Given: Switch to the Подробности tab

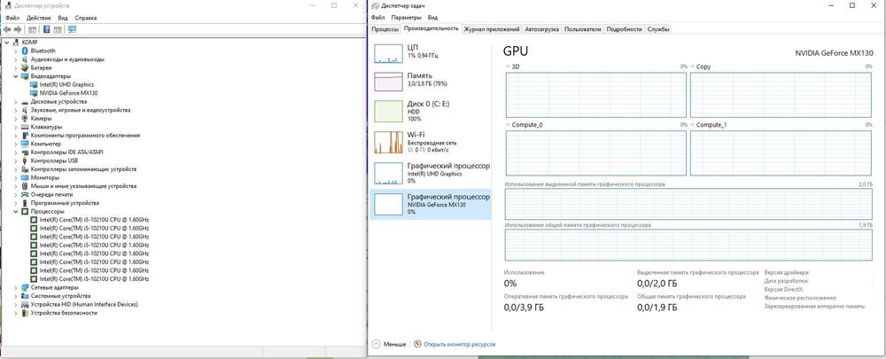Looking at the screenshot, I should [x=625, y=29].
